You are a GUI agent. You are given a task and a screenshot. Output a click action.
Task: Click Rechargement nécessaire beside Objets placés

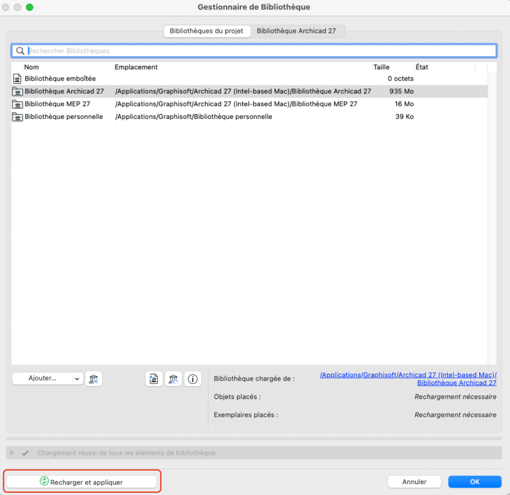click(456, 397)
